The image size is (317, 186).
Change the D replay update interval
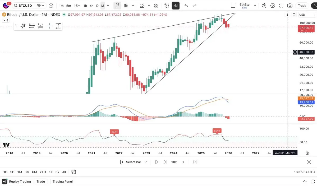[182, 162]
